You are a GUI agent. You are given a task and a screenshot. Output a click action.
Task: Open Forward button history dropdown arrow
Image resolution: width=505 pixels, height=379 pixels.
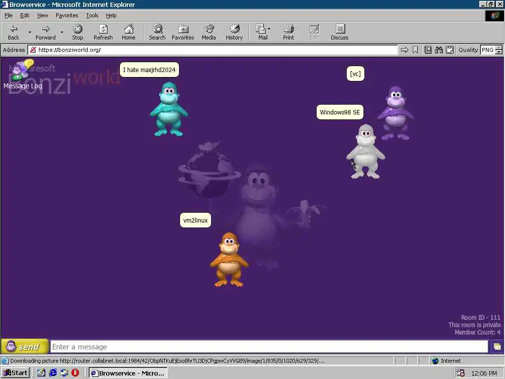tap(62, 32)
